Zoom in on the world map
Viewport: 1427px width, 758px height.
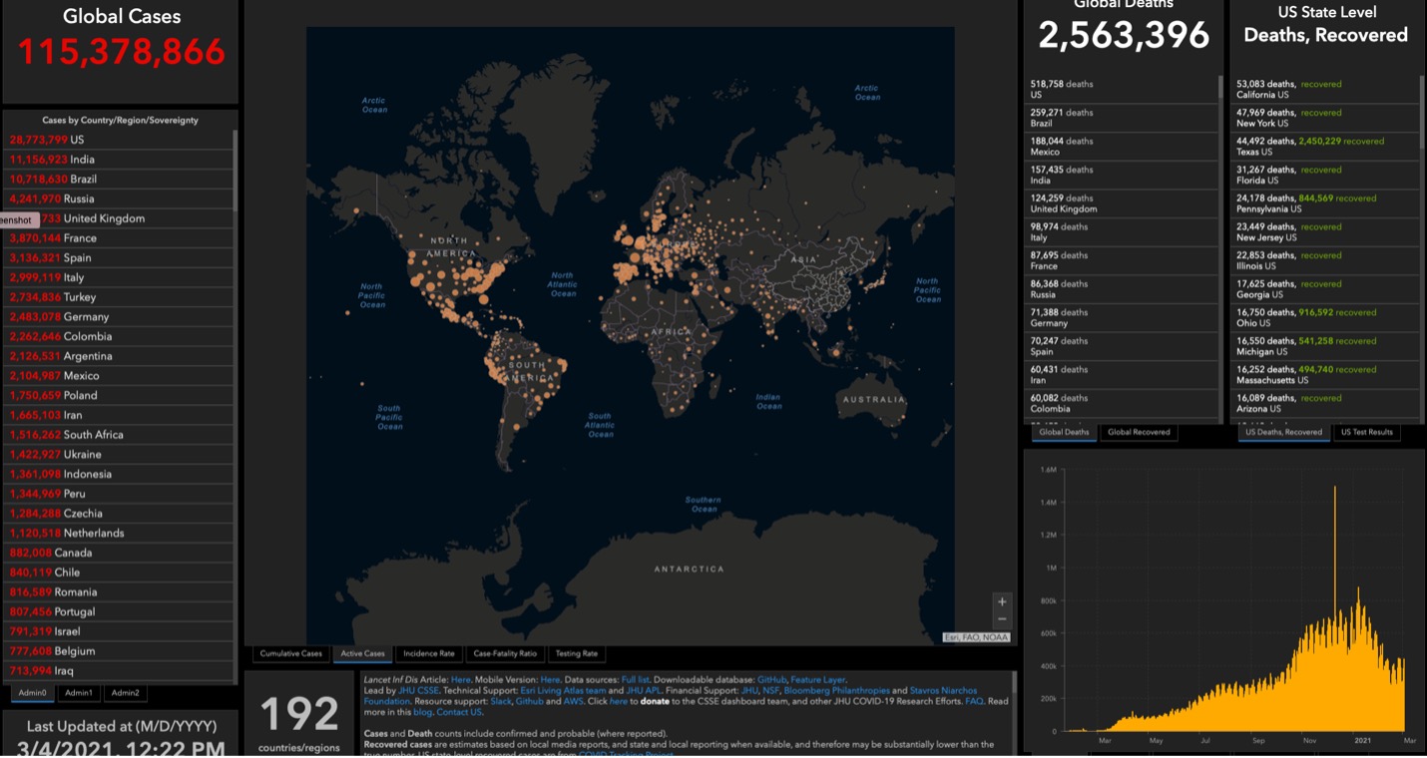1000,600
